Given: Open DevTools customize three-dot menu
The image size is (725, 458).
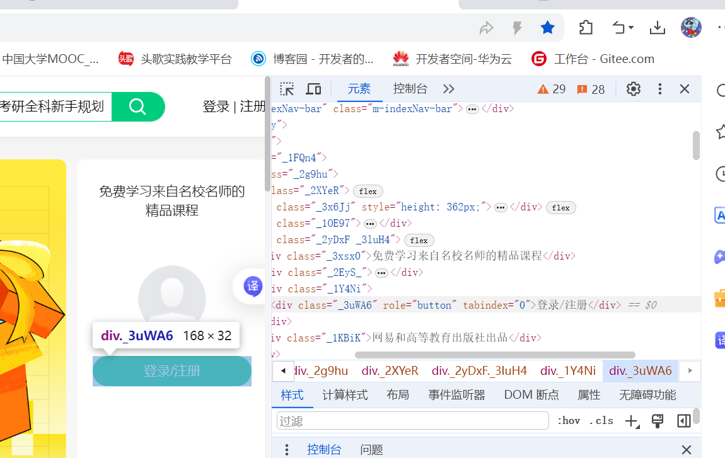Looking at the screenshot, I should coord(660,89).
